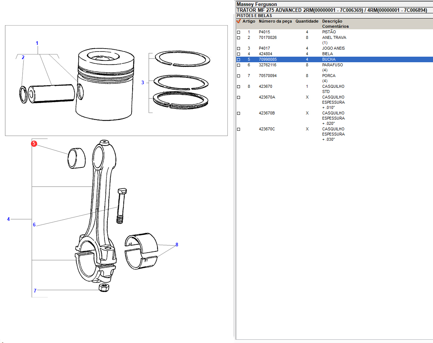The image size is (433, 343).
Task: Click the Número da peça column header
Action: (x=275, y=21)
